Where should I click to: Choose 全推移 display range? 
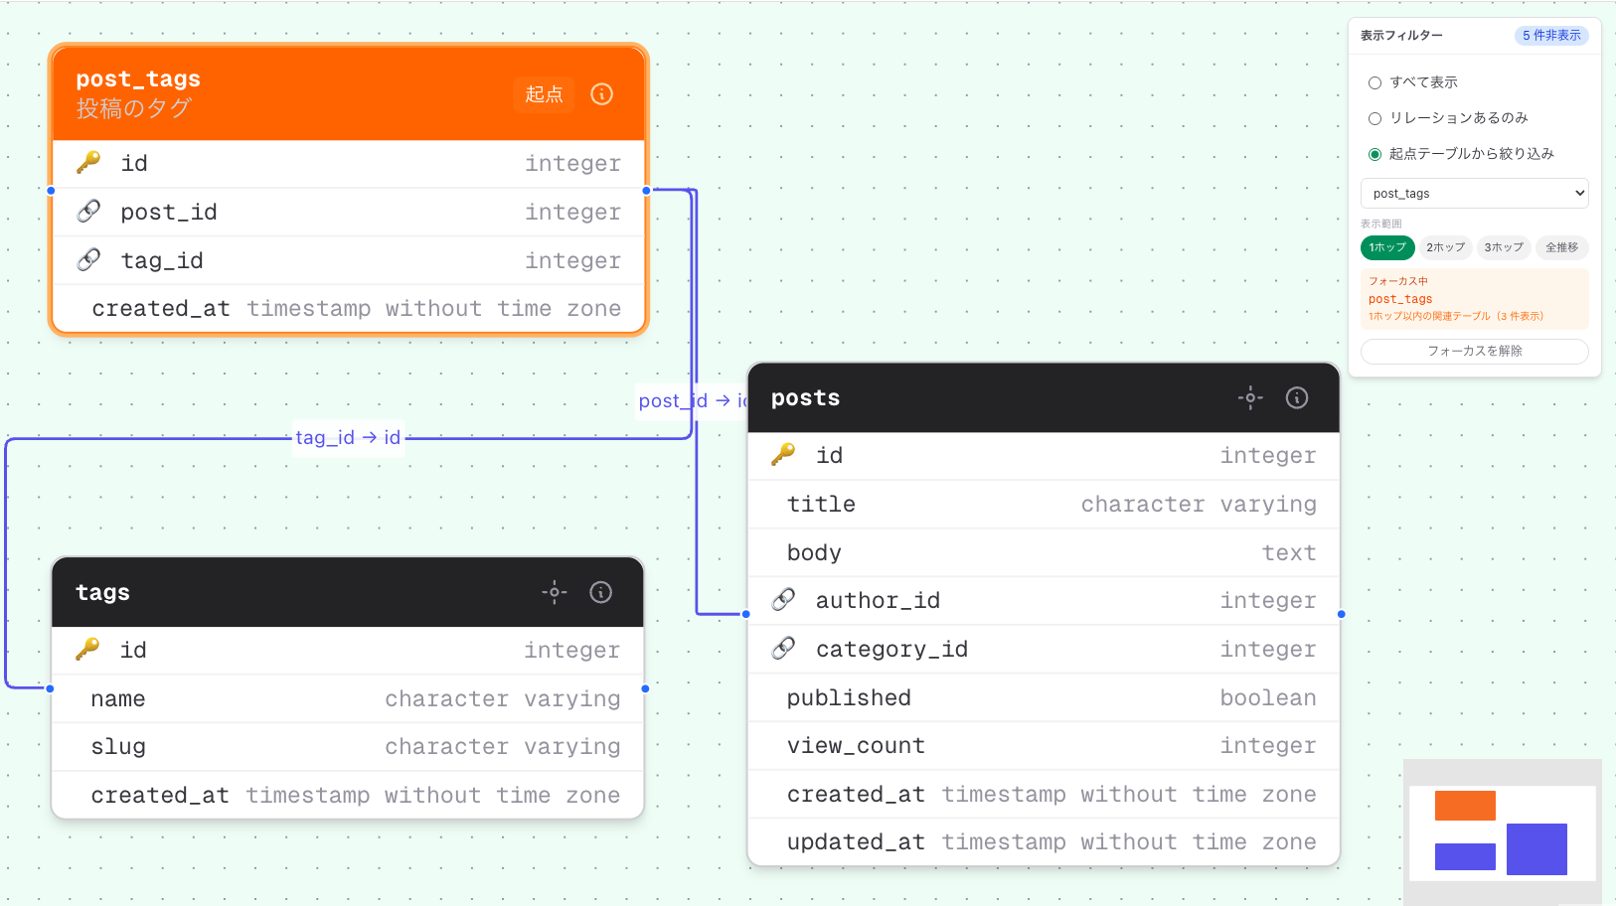tap(1560, 247)
